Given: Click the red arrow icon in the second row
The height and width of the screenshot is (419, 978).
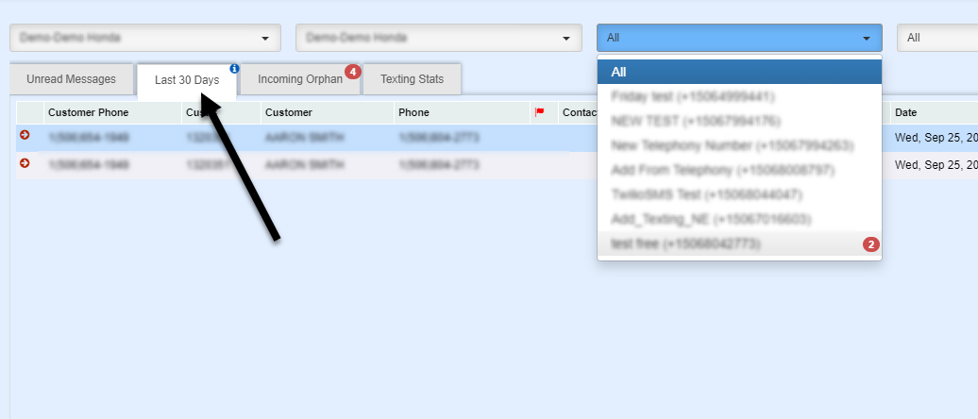Looking at the screenshot, I should [x=25, y=163].
